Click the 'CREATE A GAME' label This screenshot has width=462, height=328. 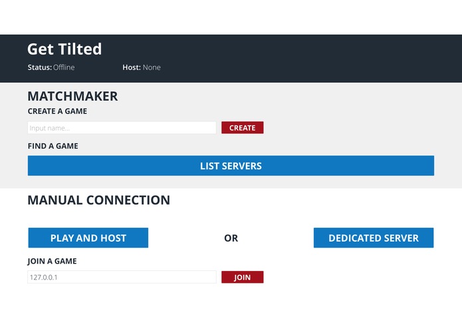click(x=57, y=111)
